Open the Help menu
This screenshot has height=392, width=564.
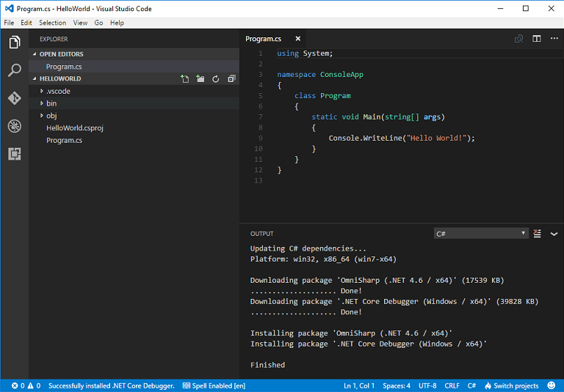[117, 23]
